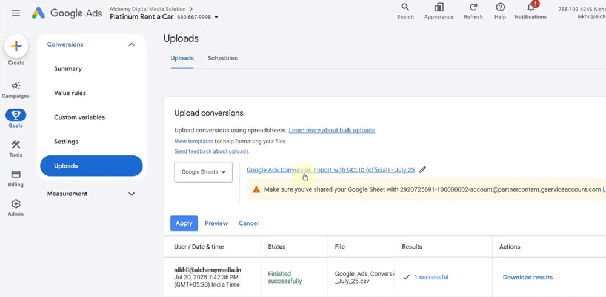Image resolution: width=606 pixels, height=297 pixels.
Task: Click the Platinum Rent a Car account name
Action: point(142,17)
